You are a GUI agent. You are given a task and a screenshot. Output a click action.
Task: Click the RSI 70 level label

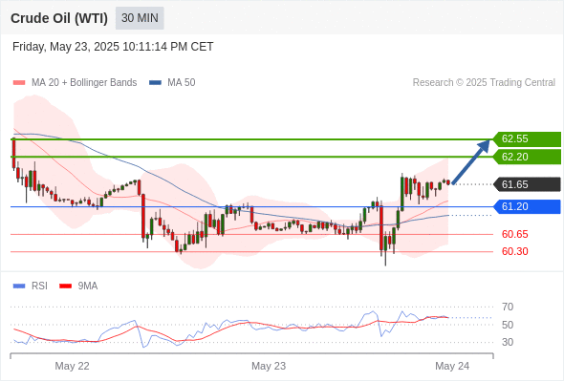coord(508,307)
